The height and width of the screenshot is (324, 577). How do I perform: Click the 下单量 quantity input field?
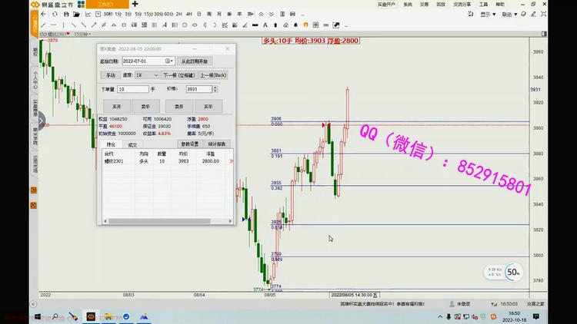tap(132, 89)
